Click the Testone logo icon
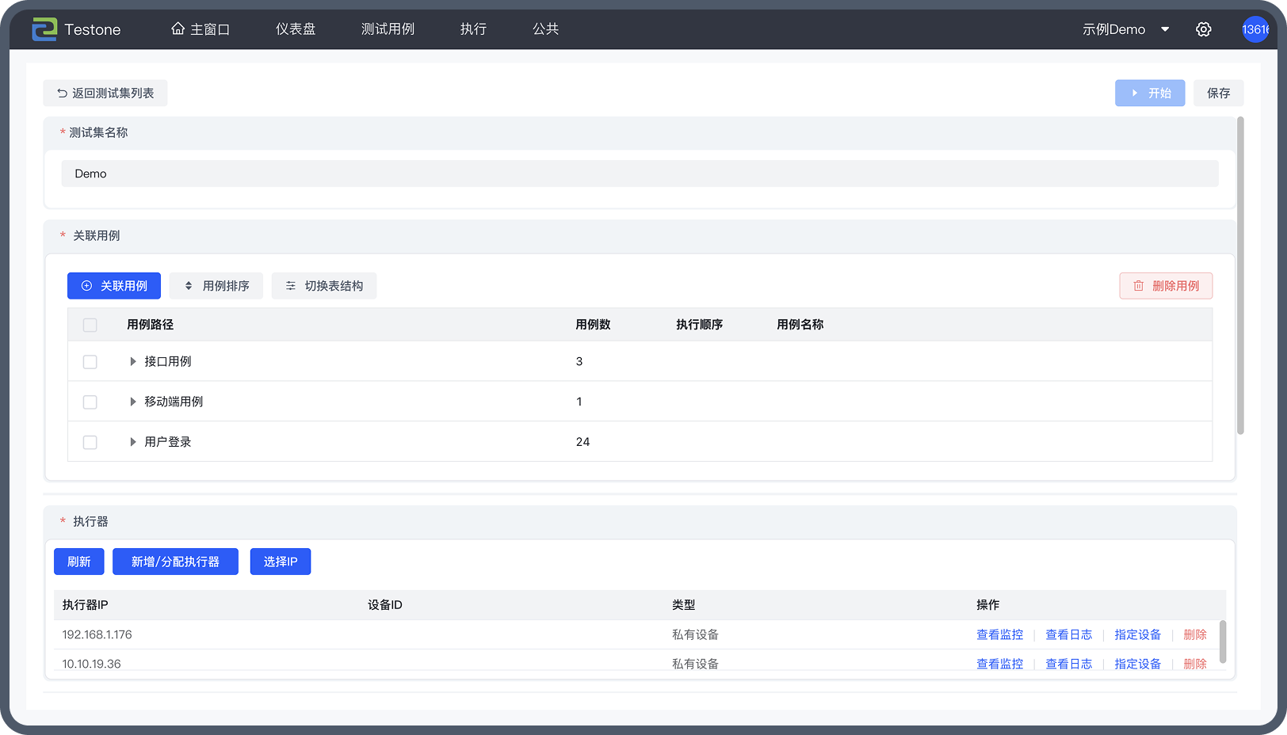1287x735 pixels. point(44,29)
